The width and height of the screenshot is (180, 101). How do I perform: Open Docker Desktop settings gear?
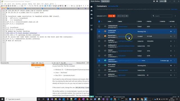tap(157, 1)
